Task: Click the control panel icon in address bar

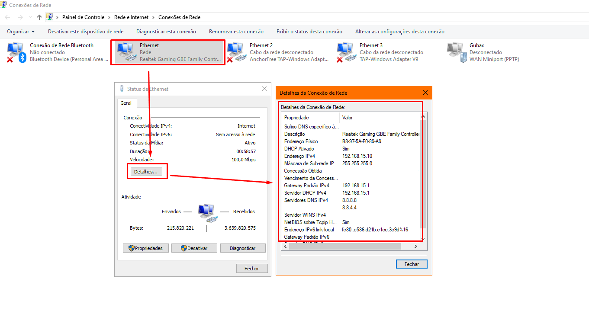Action: (50, 17)
